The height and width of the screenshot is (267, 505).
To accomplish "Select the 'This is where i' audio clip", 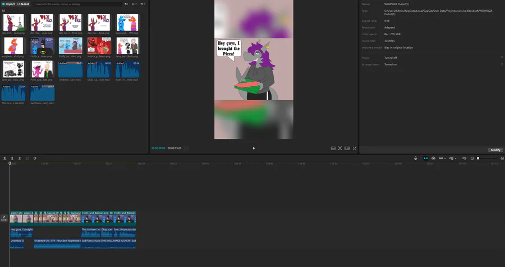I will point(91,233).
